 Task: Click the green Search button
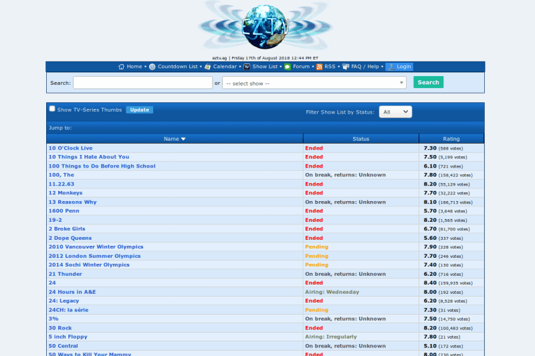pos(428,82)
